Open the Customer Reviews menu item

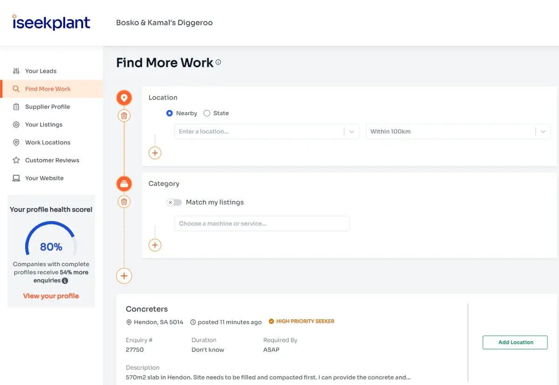coord(51,160)
